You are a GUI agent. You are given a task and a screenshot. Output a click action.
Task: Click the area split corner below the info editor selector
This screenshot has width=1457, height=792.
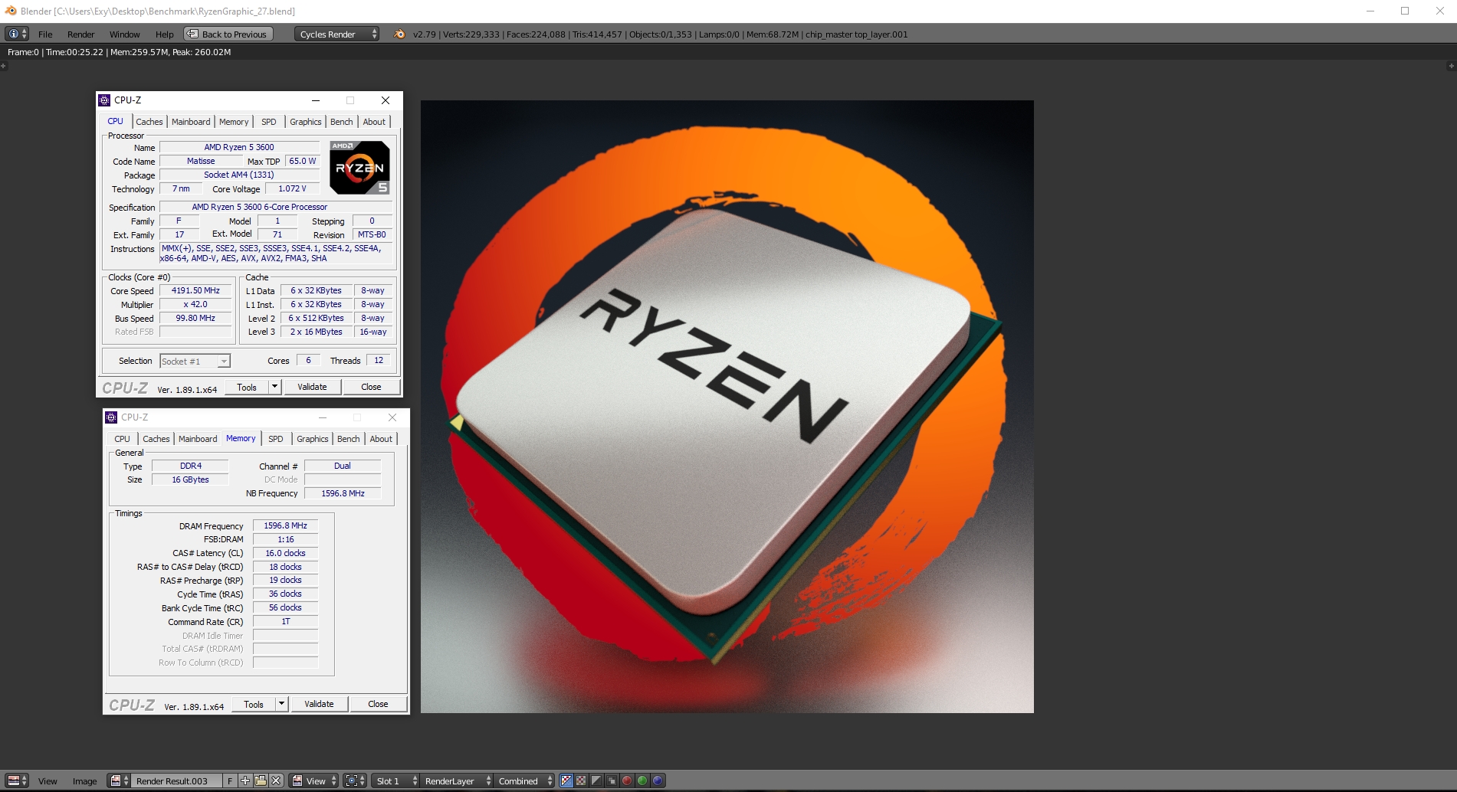pos(3,66)
